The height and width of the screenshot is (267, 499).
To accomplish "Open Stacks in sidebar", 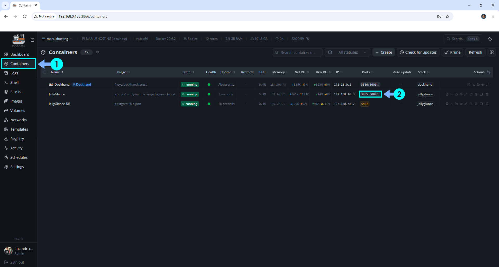I will 18,92.
